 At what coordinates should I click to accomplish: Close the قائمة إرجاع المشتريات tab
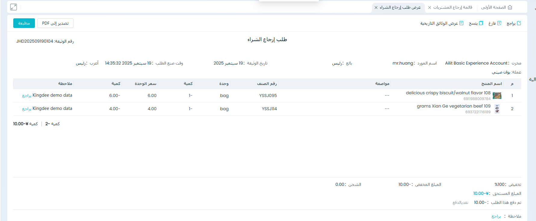pyautogui.click(x=429, y=8)
